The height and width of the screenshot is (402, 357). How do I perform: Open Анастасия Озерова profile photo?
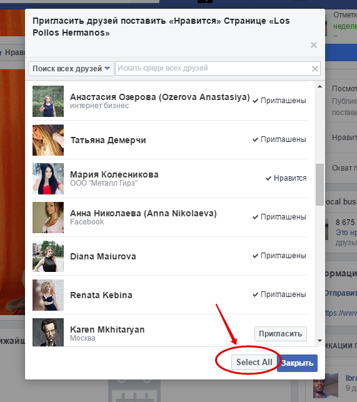48,101
